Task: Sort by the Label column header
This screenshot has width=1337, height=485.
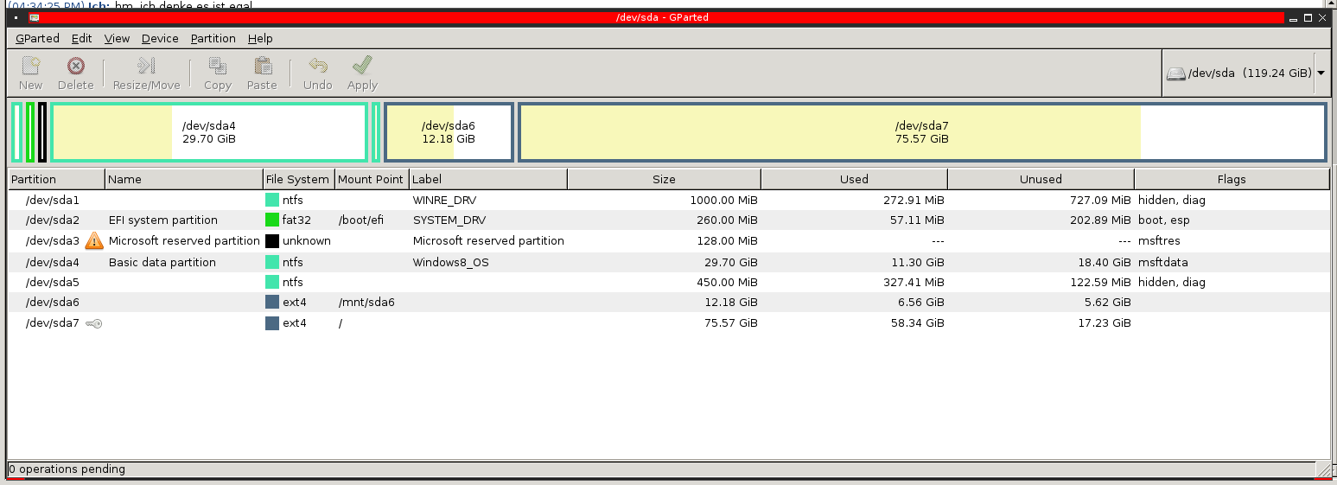Action: 488,179
